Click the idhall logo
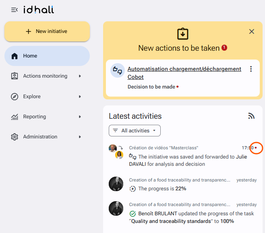The width and height of the screenshot is (265, 233). click(39, 10)
